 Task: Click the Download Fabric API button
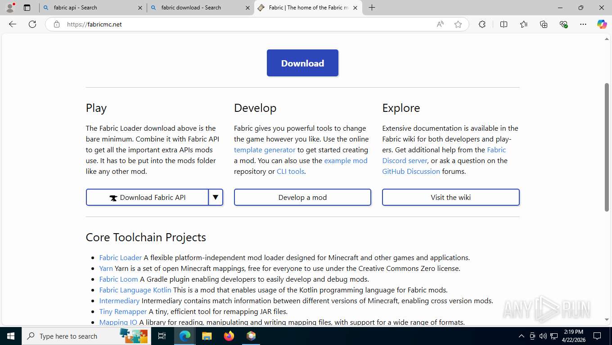coord(147,197)
